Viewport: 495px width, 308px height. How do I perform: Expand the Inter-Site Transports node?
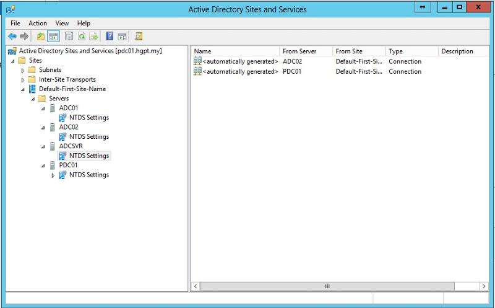[x=23, y=80]
